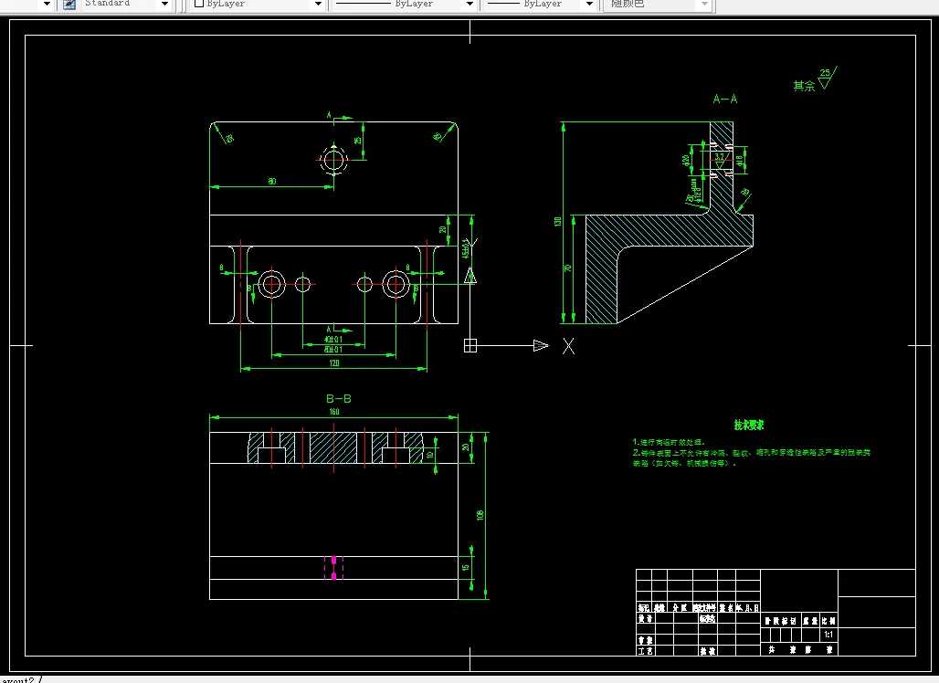Click the white ByLayer color swatch
The width and height of the screenshot is (939, 683).
[x=199, y=4]
